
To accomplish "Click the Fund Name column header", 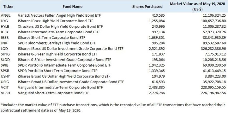I will coord(73,7).
